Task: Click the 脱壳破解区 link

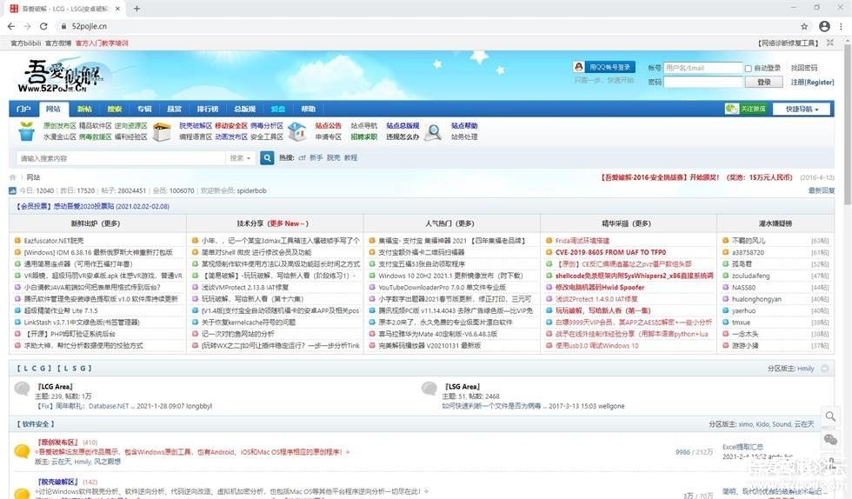Action: pos(196,125)
